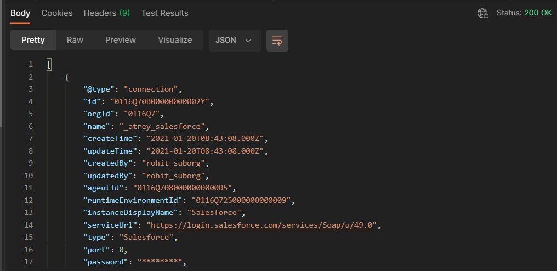Click the id value "0116Q70B00000000002Y"
The width and height of the screenshot is (557, 271).
pos(161,101)
